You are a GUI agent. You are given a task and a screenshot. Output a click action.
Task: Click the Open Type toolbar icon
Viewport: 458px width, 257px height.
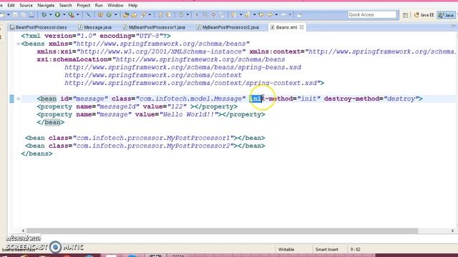126,14
